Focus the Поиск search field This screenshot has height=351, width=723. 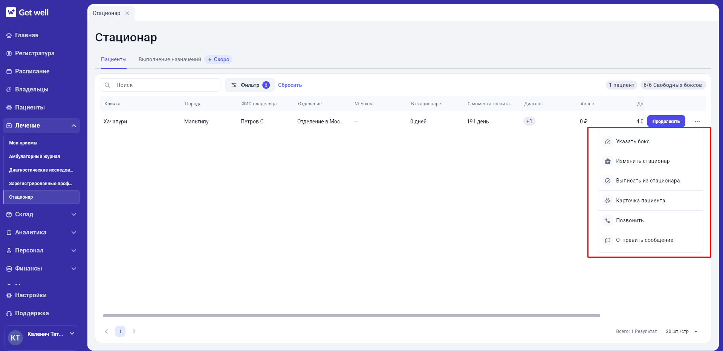click(x=160, y=85)
